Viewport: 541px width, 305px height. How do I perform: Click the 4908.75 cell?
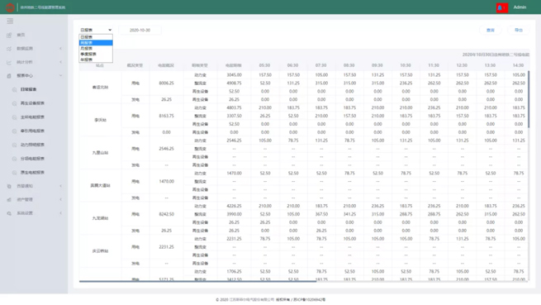coord(234,83)
